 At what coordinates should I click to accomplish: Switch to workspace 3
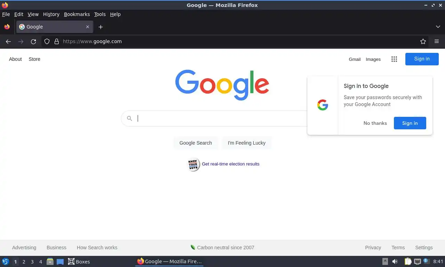pos(32,262)
